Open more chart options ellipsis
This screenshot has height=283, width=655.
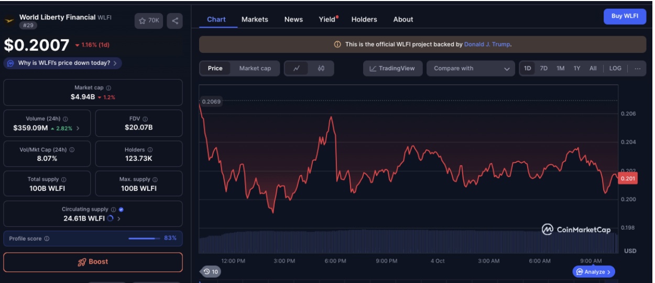[637, 69]
